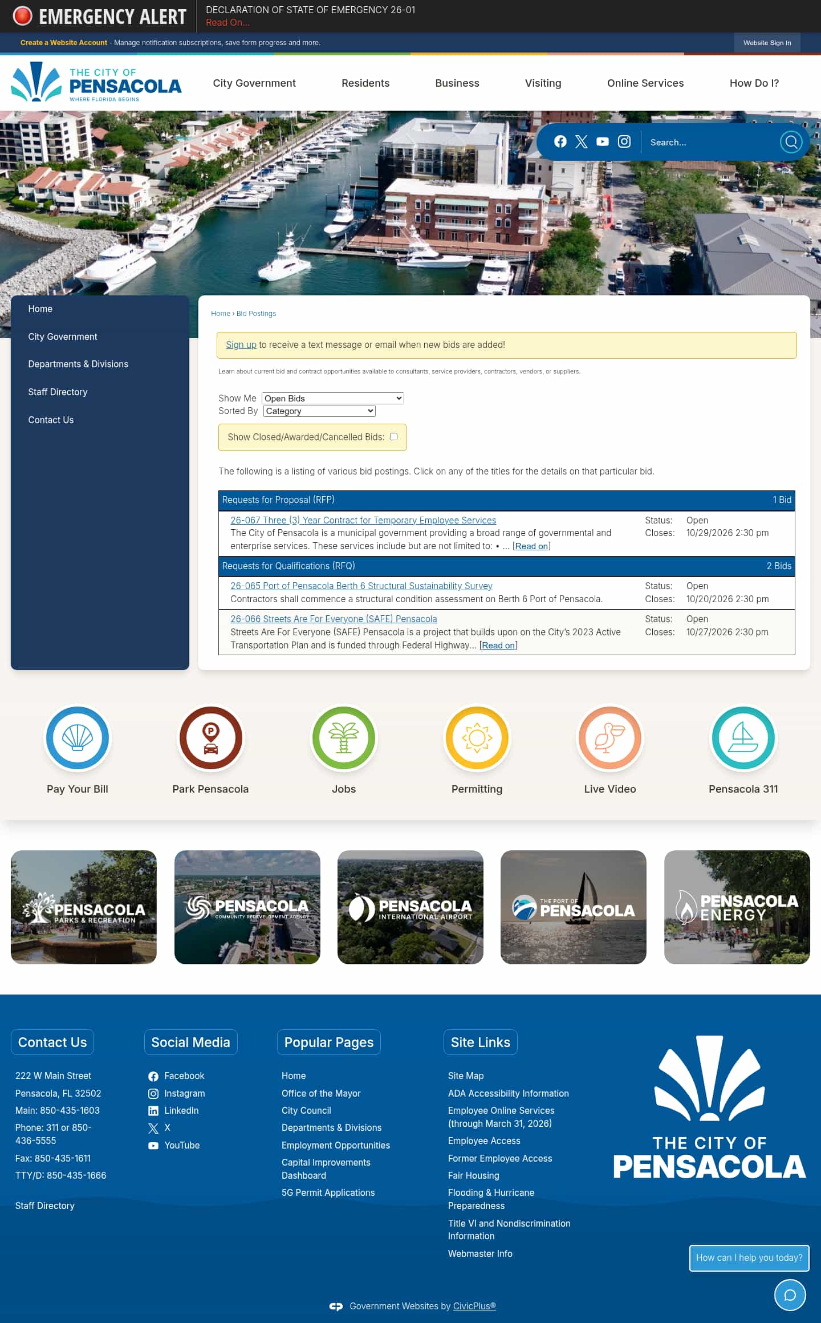Click the Pay Your Bill shell icon
This screenshot has height=1323, width=821.
tap(78, 738)
